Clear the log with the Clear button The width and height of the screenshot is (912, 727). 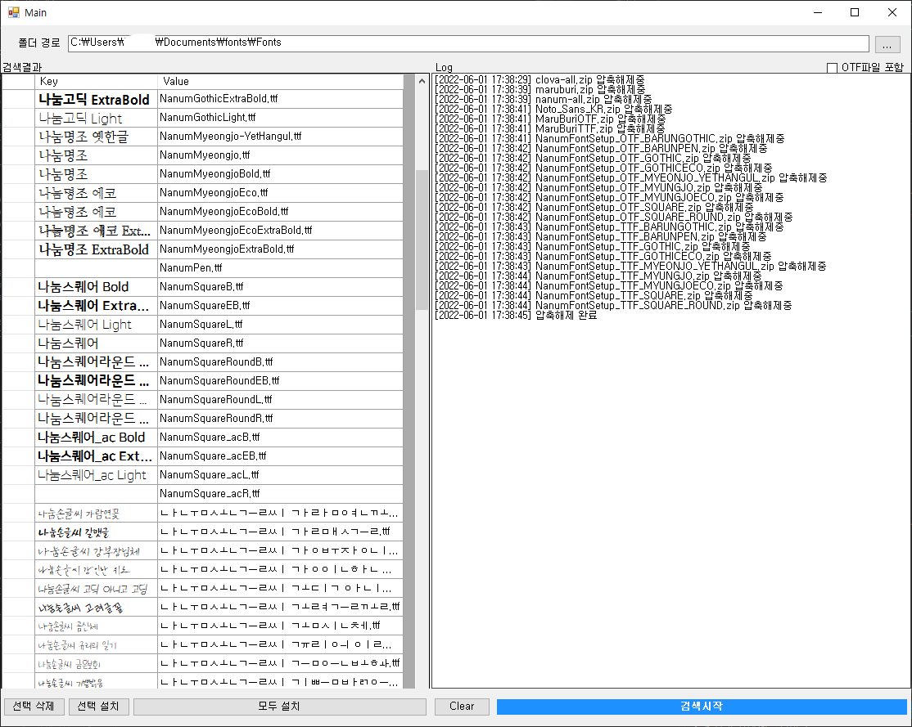tap(462, 706)
